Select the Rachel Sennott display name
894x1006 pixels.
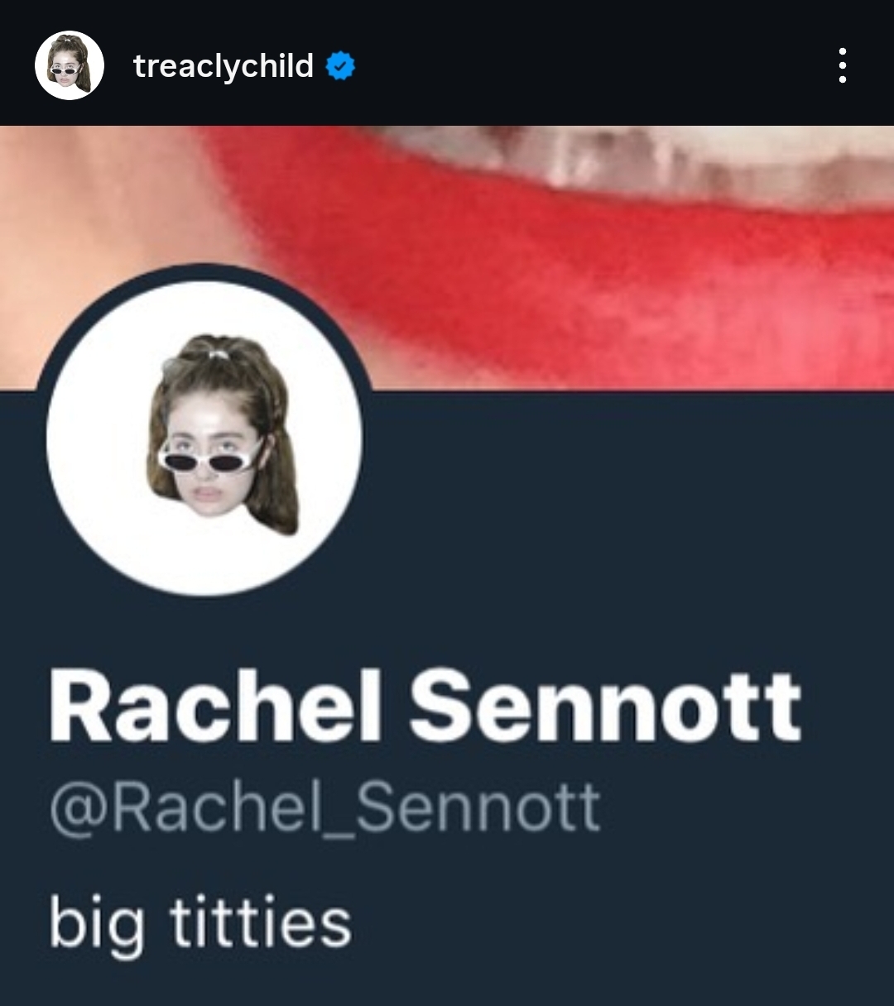[425, 707]
